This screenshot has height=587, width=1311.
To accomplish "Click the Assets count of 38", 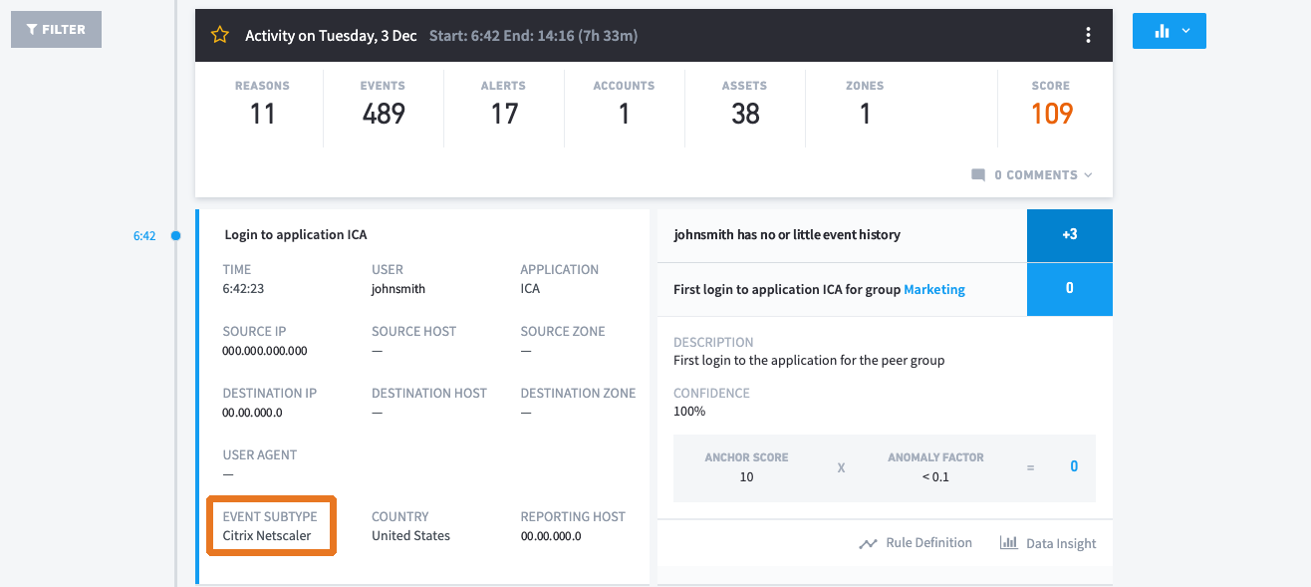I will click(x=745, y=114).
